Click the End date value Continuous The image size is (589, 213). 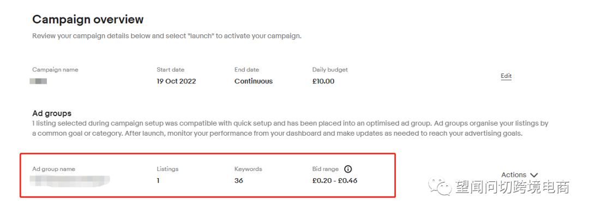pyautogui.click(x=254, y=81)
